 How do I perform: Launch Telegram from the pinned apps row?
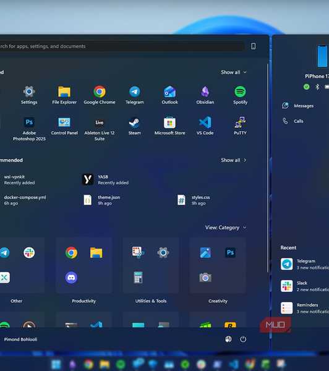coord(134,95)
